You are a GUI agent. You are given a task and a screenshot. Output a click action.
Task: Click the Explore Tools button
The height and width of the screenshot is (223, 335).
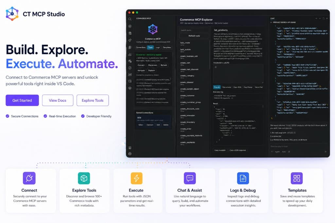[x=93, y=100]
